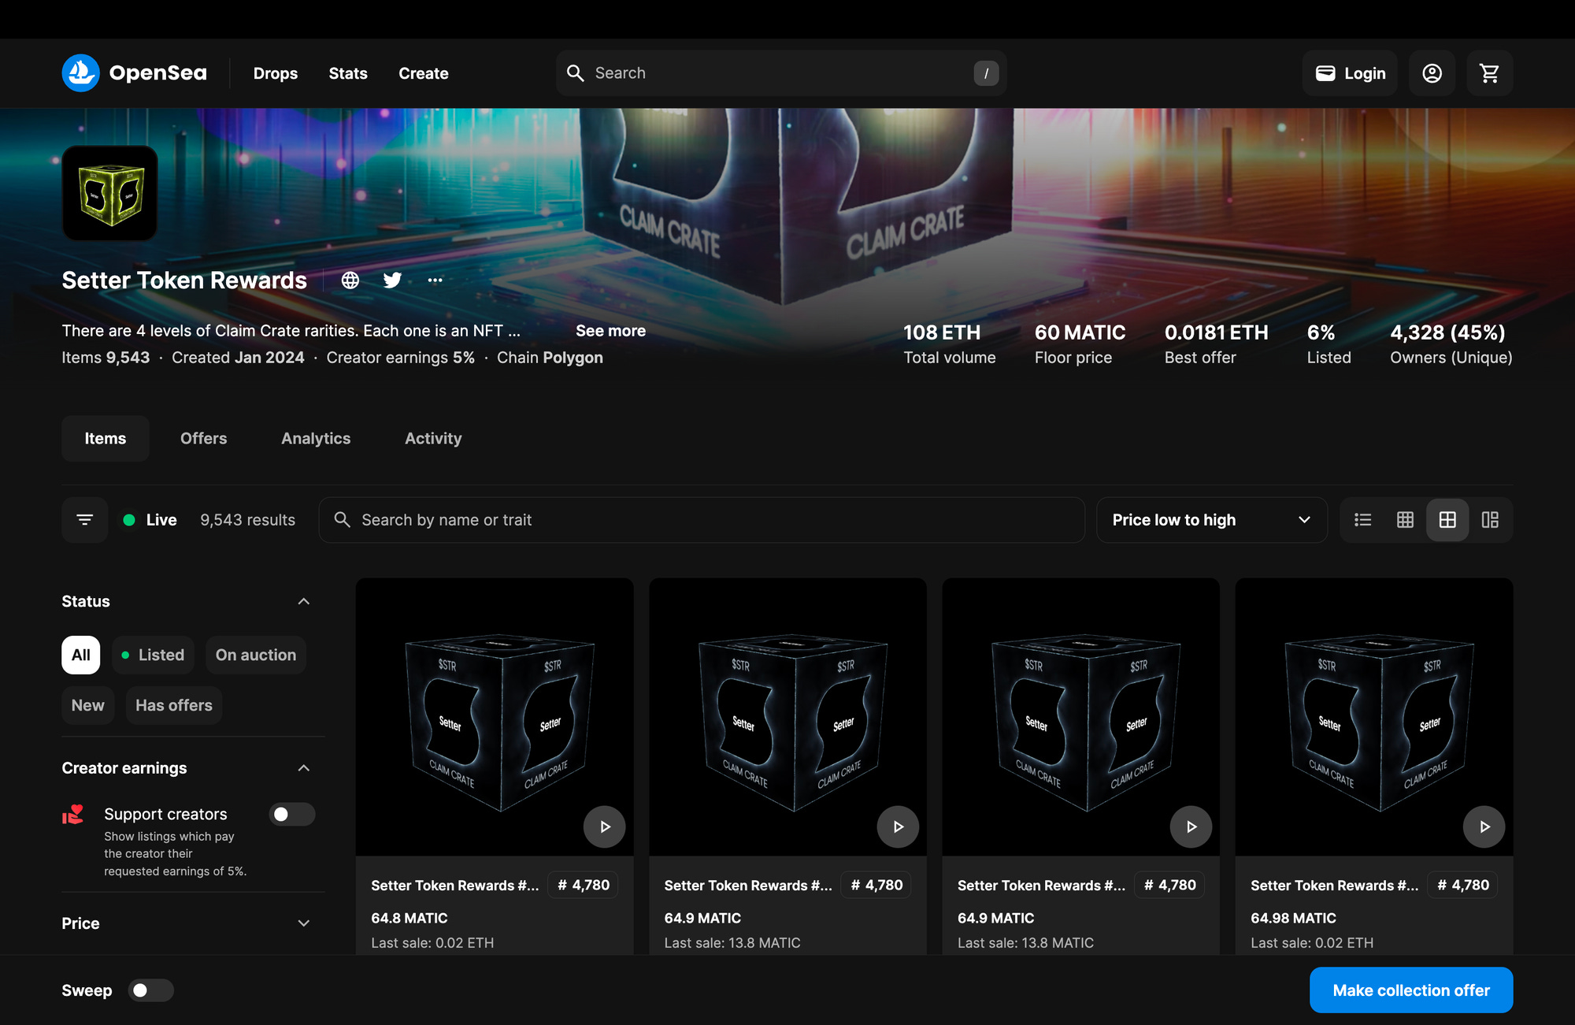Play video on first 64.9 MATIC item
Screen dimensions: 1575x1025
898,826
